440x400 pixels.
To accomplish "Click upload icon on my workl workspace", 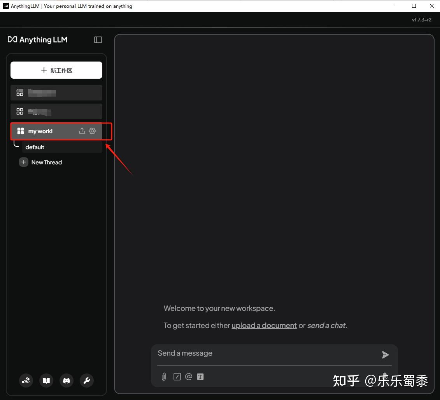I will pyautogui.click(x=82, y=131).
